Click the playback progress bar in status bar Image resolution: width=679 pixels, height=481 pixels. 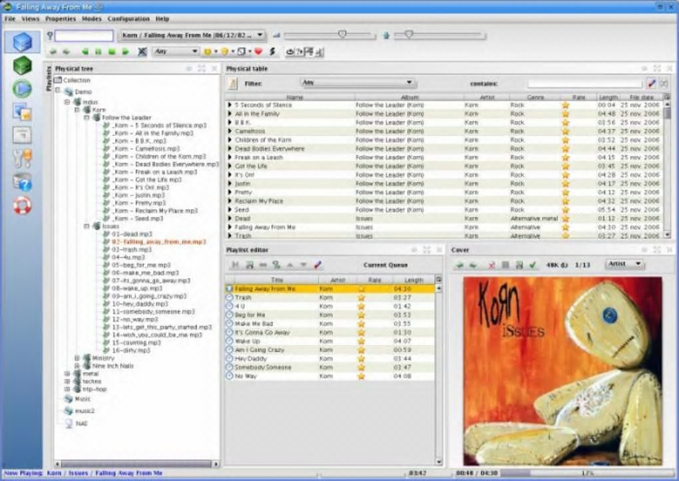[x=587, y=473]
